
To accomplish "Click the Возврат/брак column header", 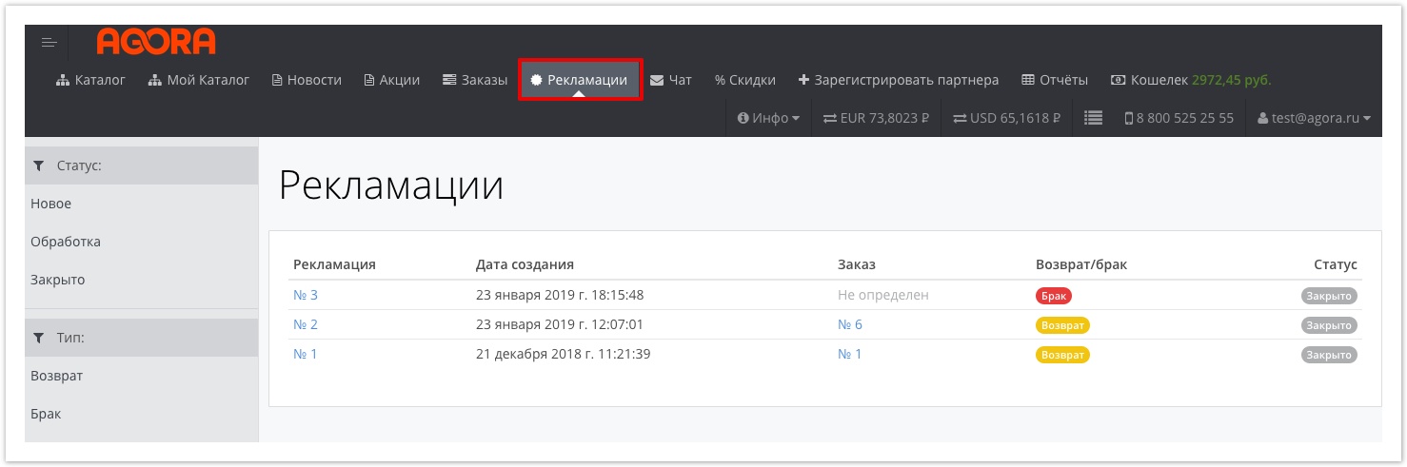I will pos(1081,264).
